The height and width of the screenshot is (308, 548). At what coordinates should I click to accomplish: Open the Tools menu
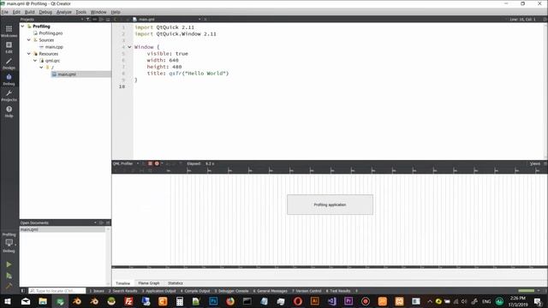[81, 12]
